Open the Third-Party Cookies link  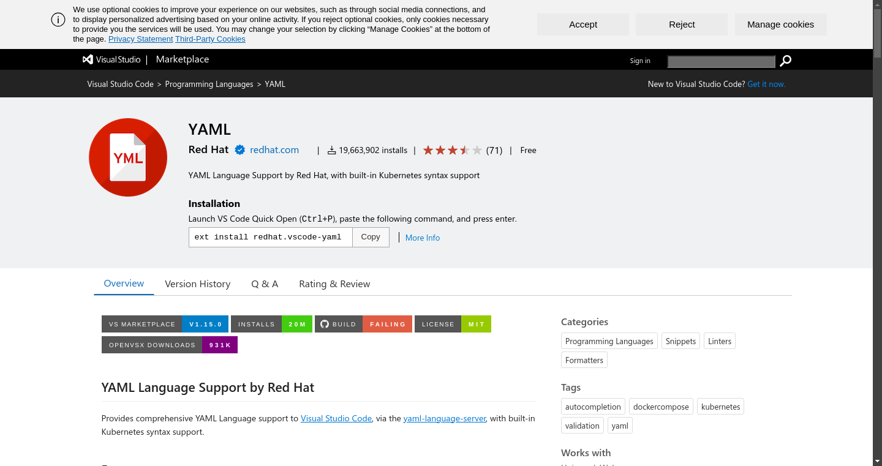pos(210,39)
